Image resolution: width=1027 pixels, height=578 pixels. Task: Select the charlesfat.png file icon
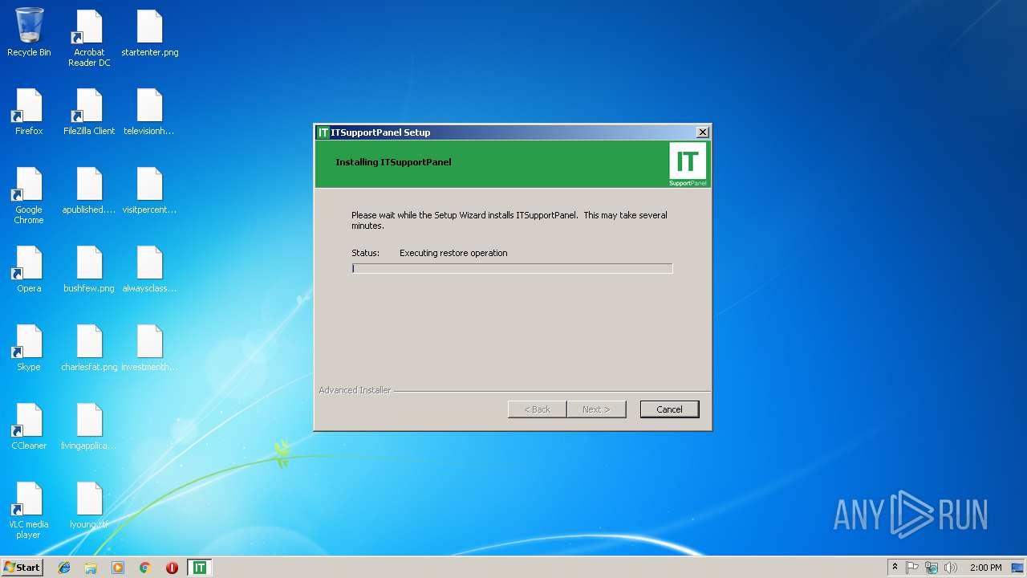[89, 348]
